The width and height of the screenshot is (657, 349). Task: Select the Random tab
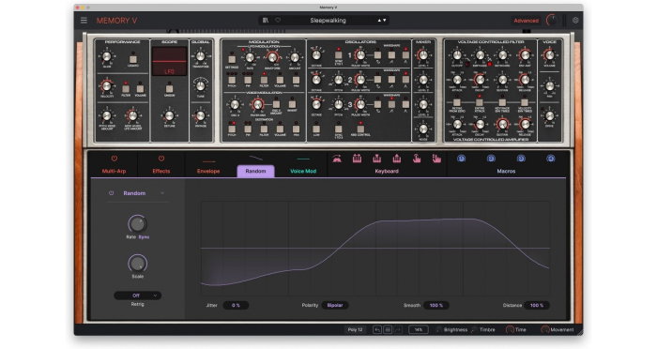(255, 171)
